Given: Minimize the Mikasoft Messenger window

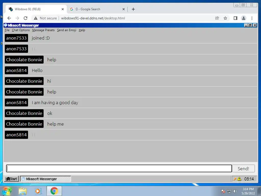Looking at the screenshot, I should [x=246, y=25].
